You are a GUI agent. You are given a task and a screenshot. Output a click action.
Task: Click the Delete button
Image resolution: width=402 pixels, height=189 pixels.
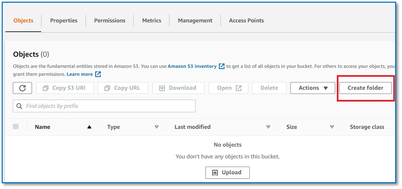coord(269,88)
